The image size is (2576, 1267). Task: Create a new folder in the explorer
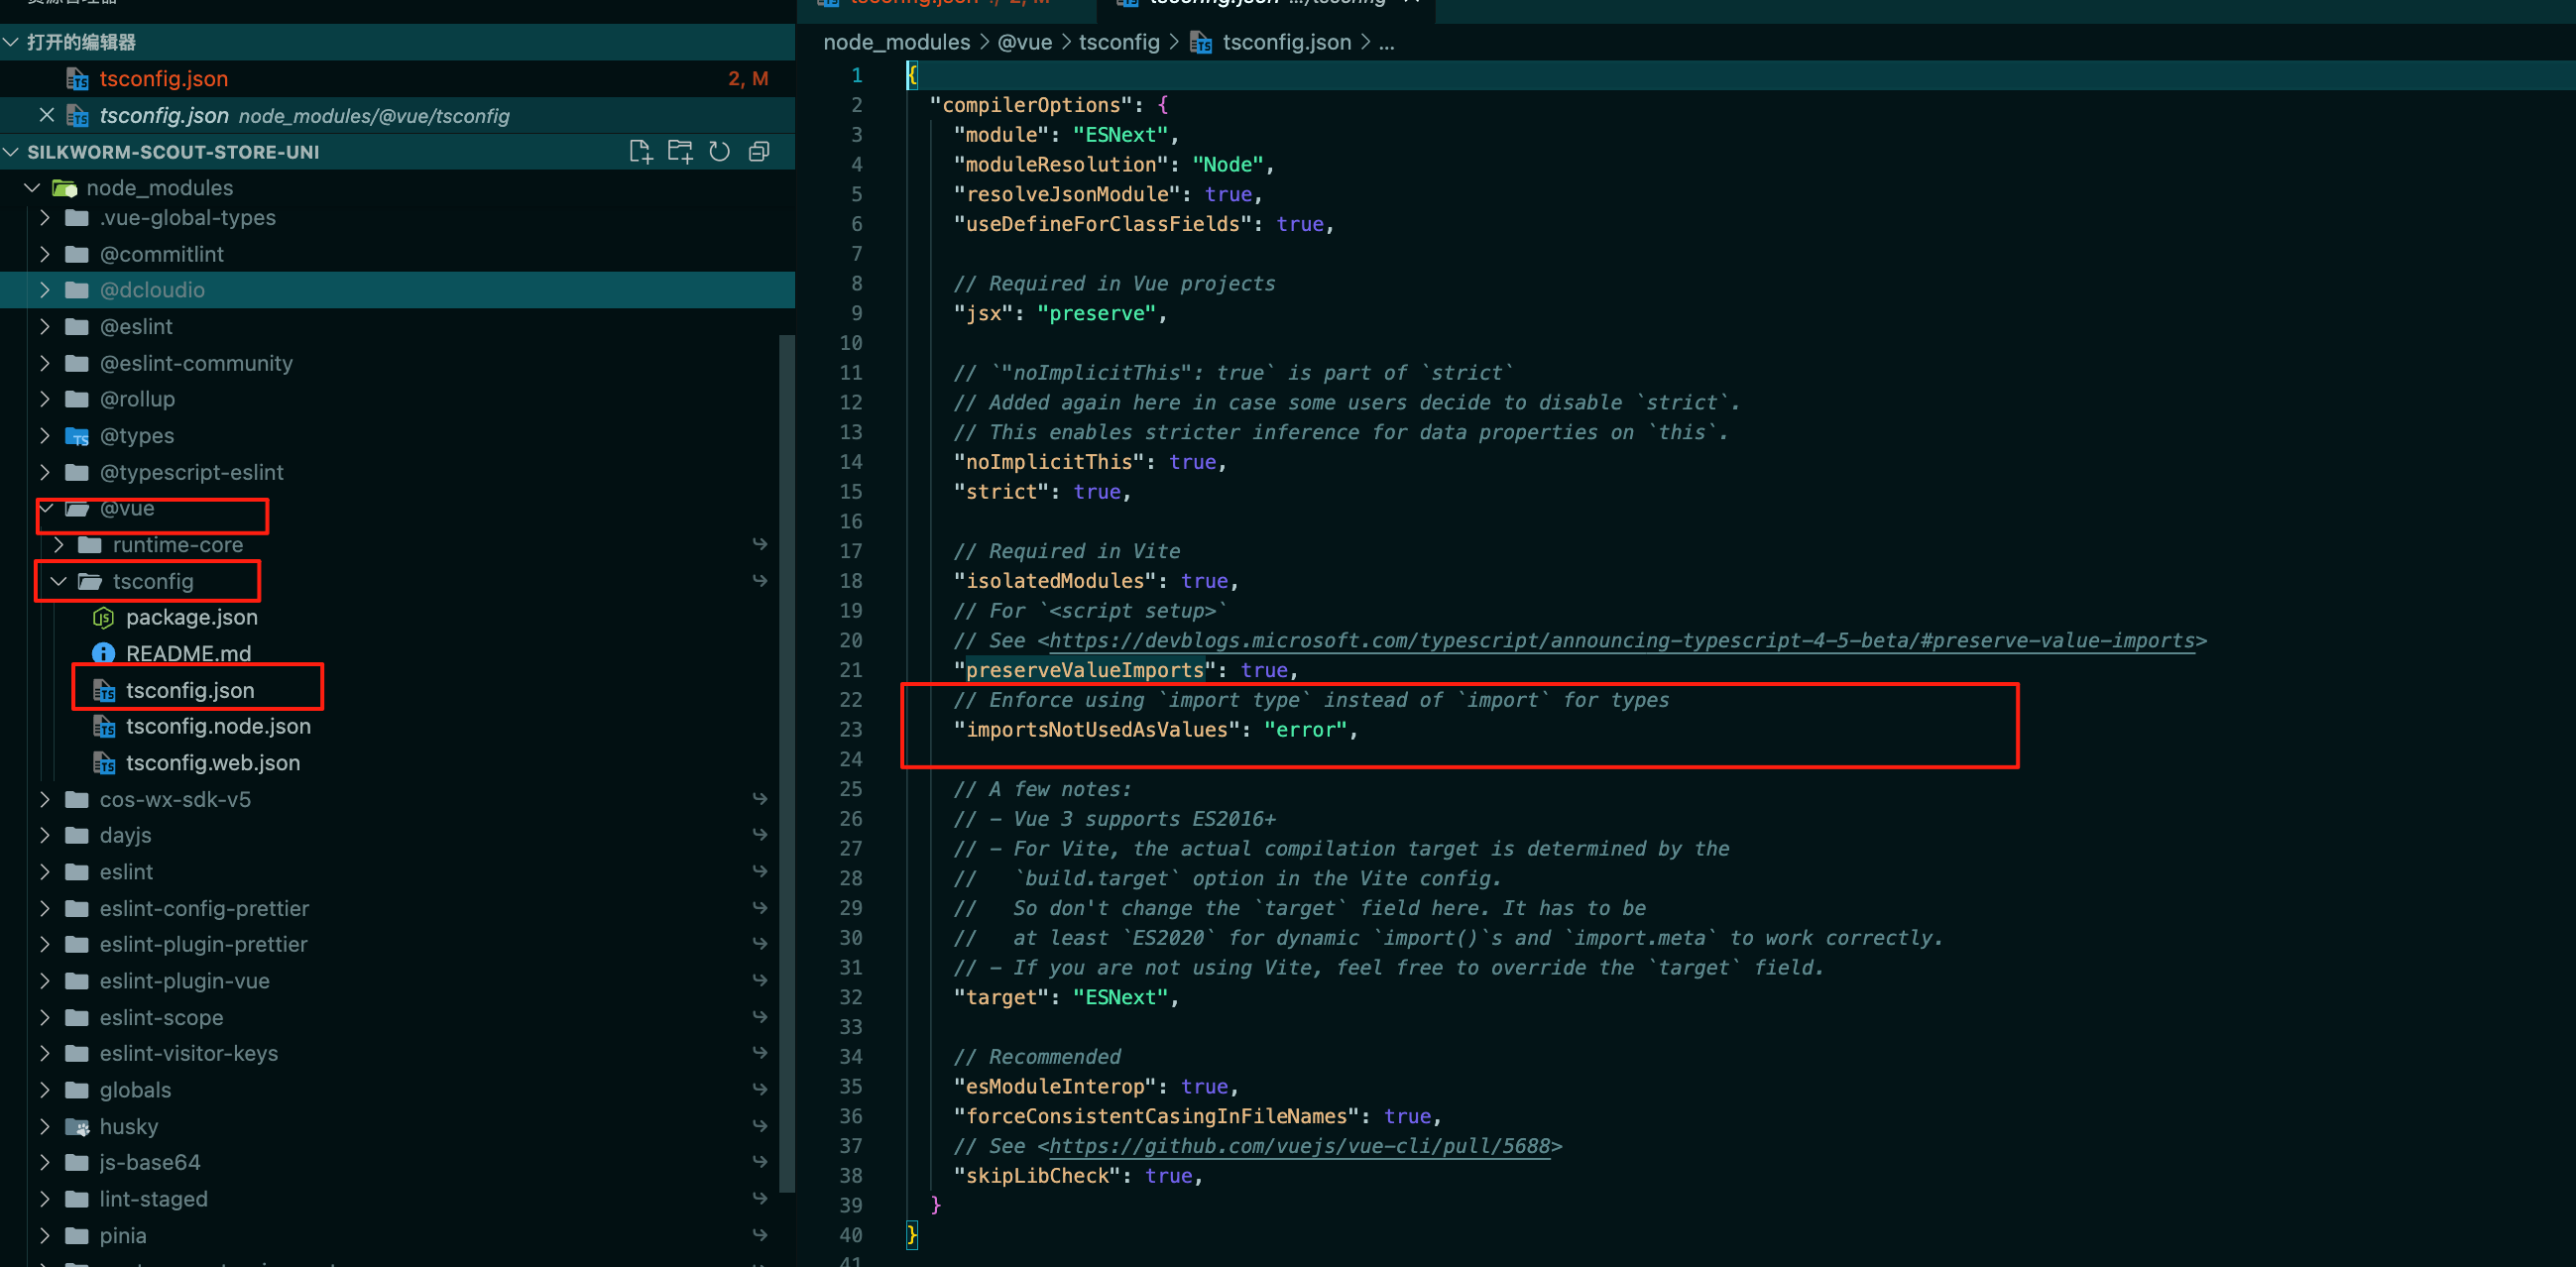[x=680, y=151]
